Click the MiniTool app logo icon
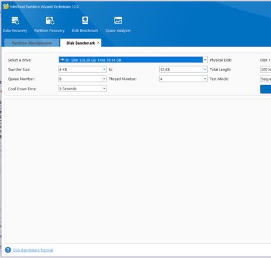 [6, 6]
